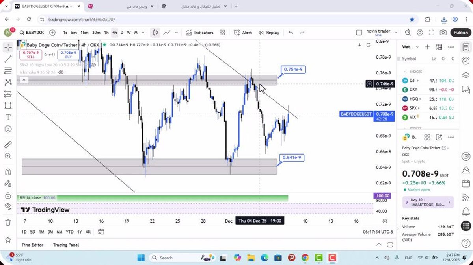Collapse the indicator legend arrow
Viewport: 473px width, 265px height.
point(24,80)
